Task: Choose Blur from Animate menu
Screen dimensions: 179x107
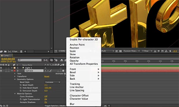Action: point(84,104)
